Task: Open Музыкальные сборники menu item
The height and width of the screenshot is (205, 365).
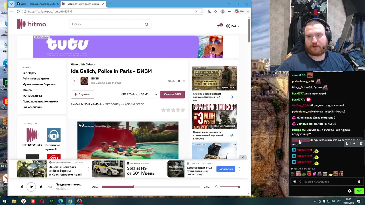Action: tap(39, 84)
